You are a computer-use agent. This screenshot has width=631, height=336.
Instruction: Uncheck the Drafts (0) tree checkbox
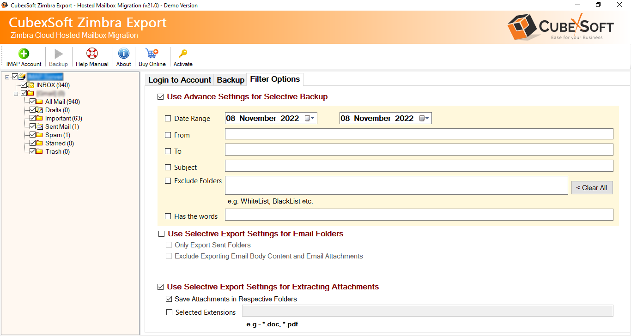click(32, 110)
